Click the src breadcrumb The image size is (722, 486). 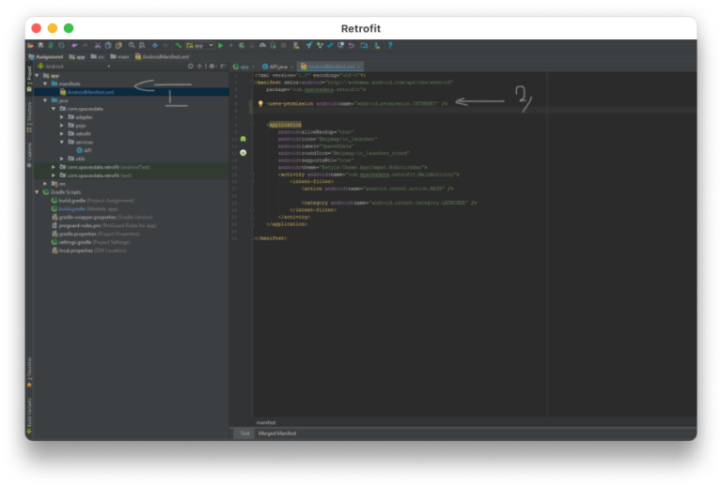tap(98, 57)
